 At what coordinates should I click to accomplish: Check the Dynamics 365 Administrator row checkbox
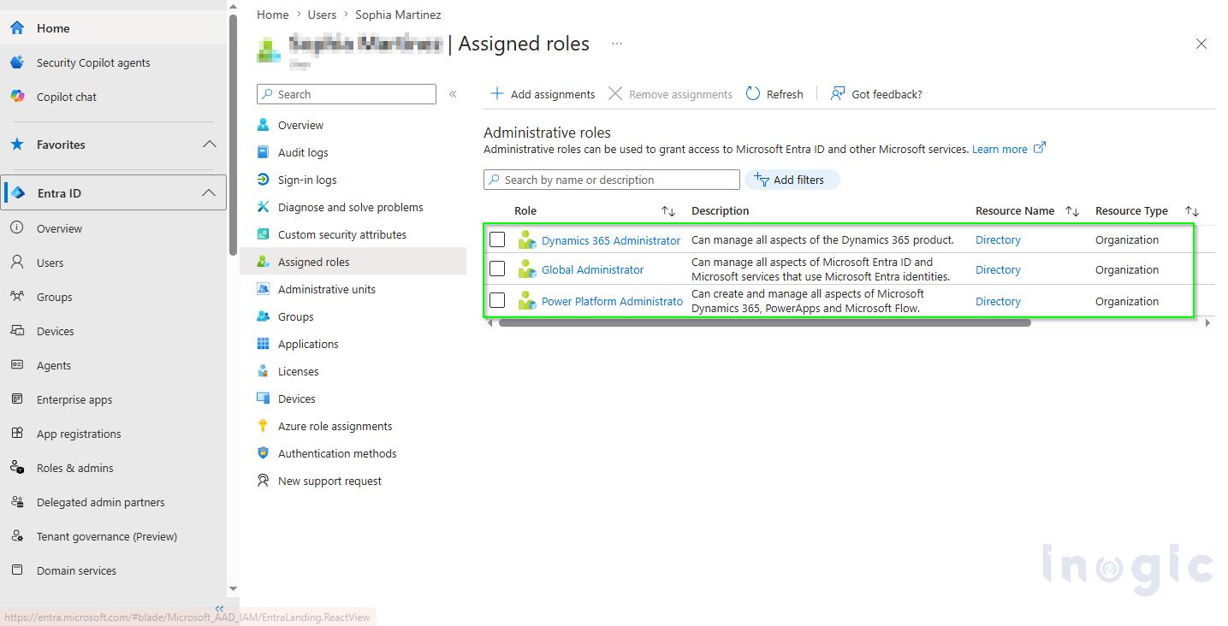497,239
